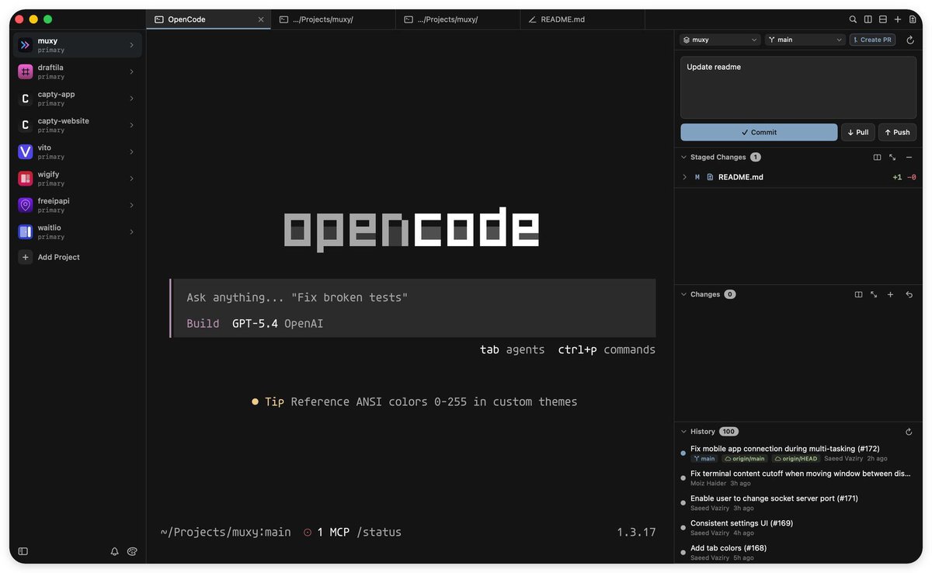The image size is (932, 573).
Task: Click the /status text in terminal footer
Action: point(379,533)
